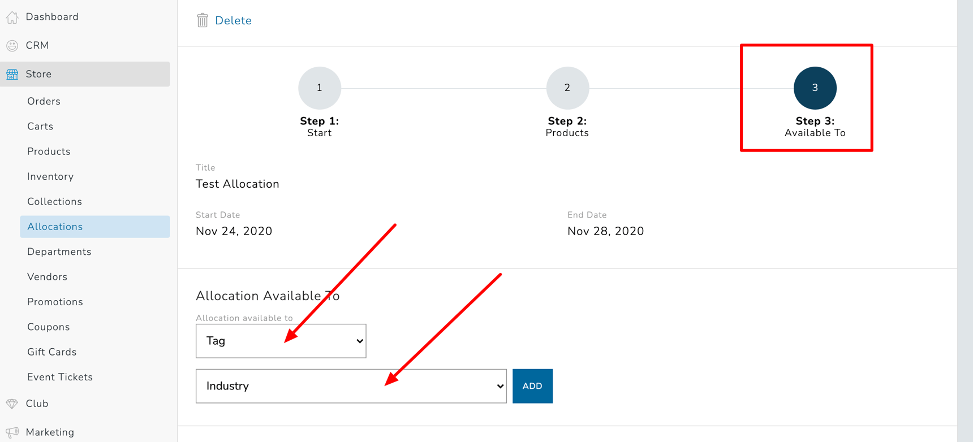Navigate to Carts in the sidebar
This screenshot has width=973, height=442.
40,126
